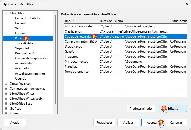The width and height of the screenshot is (191, 130).
Task: Select the Corrección automática row
Action: tap(125, 41)
